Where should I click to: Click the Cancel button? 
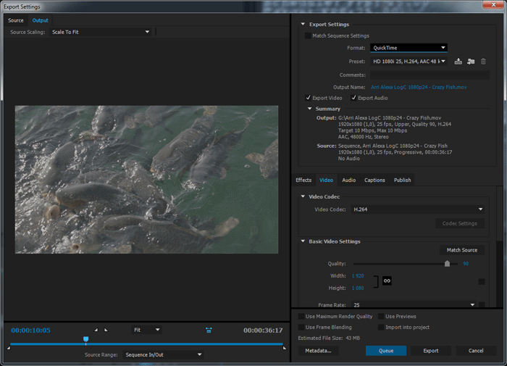476,351
